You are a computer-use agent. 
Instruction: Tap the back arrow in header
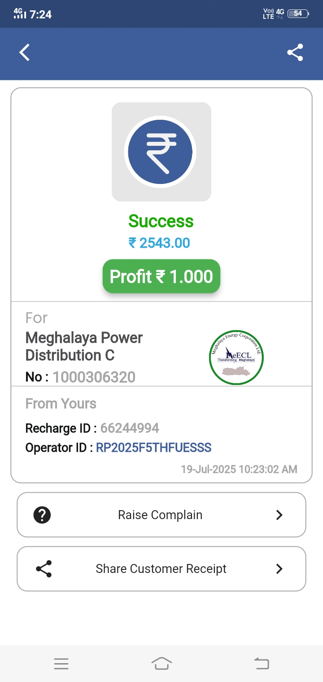[x=25, y=52]
